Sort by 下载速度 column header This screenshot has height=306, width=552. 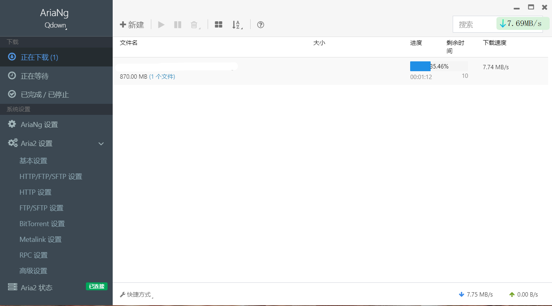point(494,43)
